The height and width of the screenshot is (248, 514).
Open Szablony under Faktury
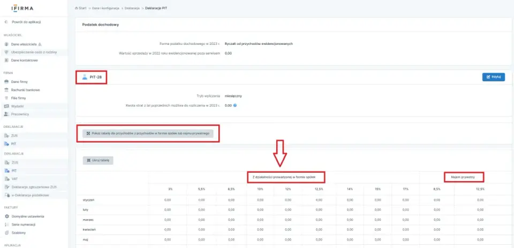(x=18, y=232)
